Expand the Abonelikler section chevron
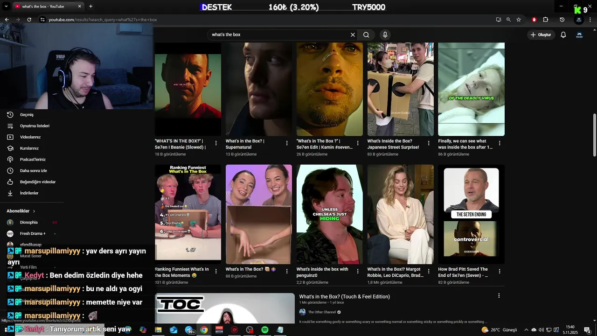Image resolution: width=597 pixels, height=336 pixels. (34, 211)
